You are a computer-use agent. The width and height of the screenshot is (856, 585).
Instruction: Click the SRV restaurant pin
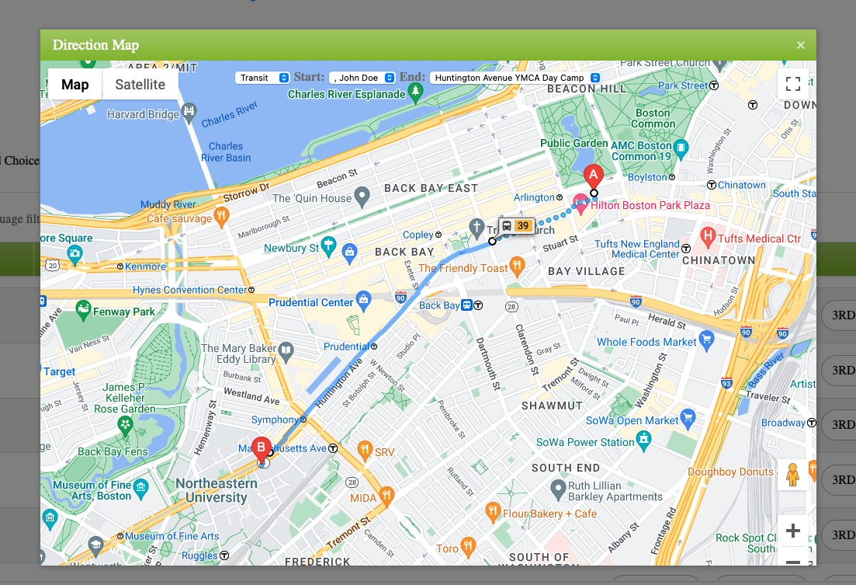pyautogui.click(x=364, y=451)
